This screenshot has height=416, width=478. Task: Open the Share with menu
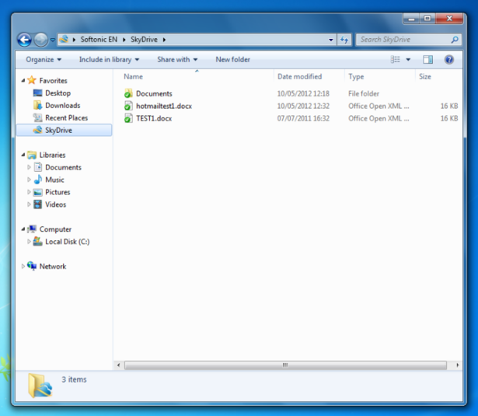[x=177, y=59]
